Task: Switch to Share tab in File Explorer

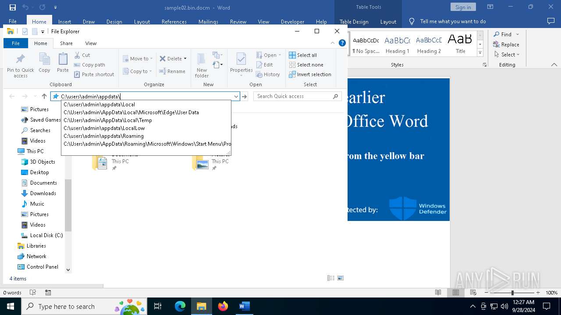Action: [x=66, y=43]
